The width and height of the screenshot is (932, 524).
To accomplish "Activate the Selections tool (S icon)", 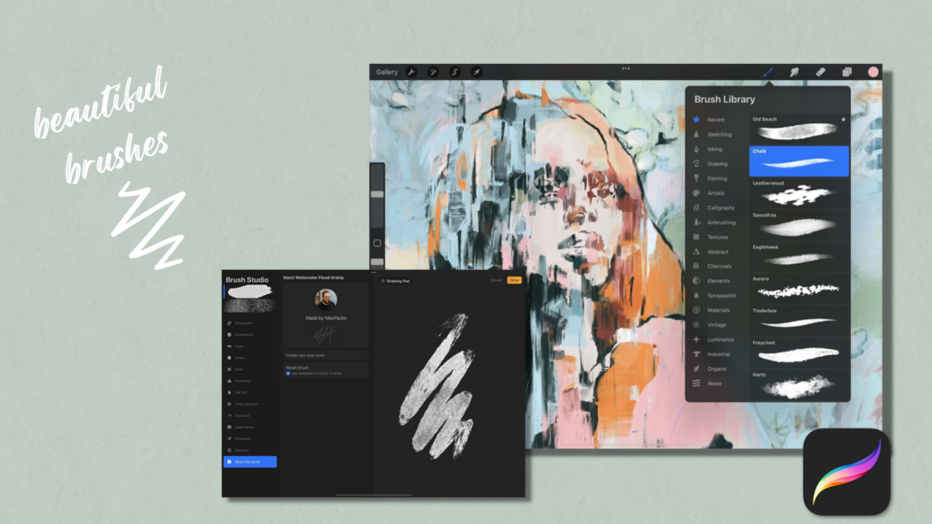I will click(x=455, y=72).
